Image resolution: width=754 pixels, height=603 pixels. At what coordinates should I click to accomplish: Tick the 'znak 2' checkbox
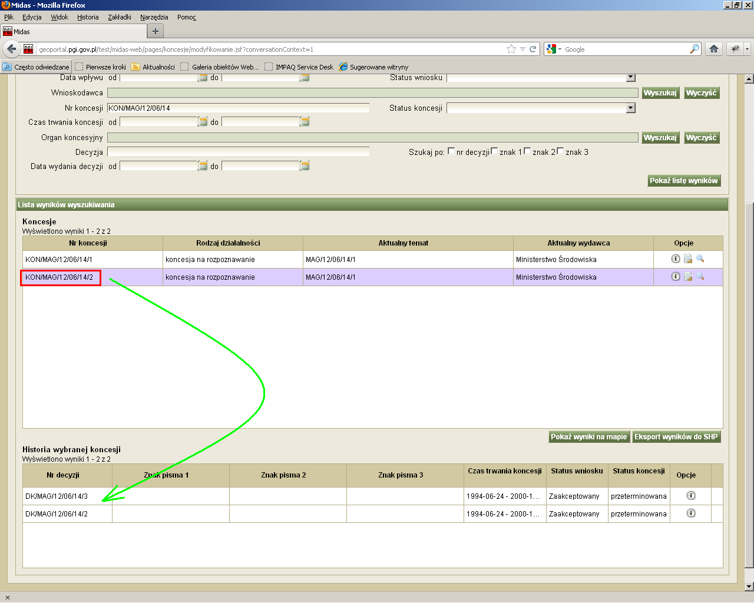tap(527, 151)
